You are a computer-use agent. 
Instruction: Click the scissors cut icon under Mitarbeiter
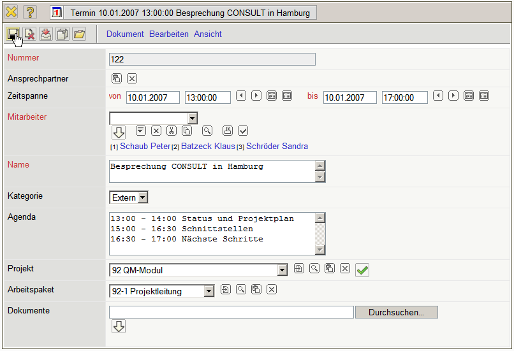click(x=171, y=131)
